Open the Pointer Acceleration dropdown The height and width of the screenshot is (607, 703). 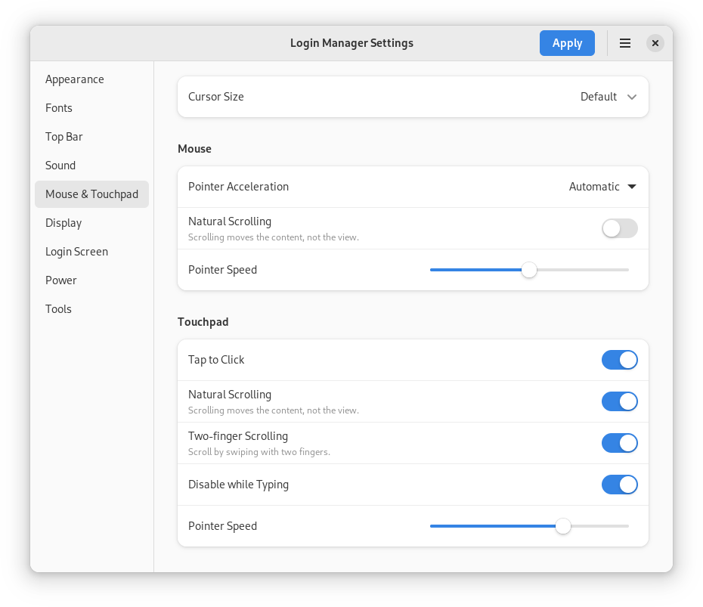pyautogui.click(x=602, y=187)
